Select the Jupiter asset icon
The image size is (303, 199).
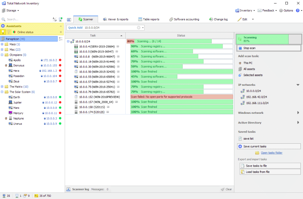(10, 102)
